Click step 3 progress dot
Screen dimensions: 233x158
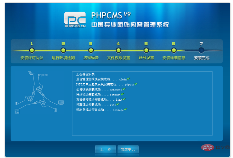tap(91, 51)
